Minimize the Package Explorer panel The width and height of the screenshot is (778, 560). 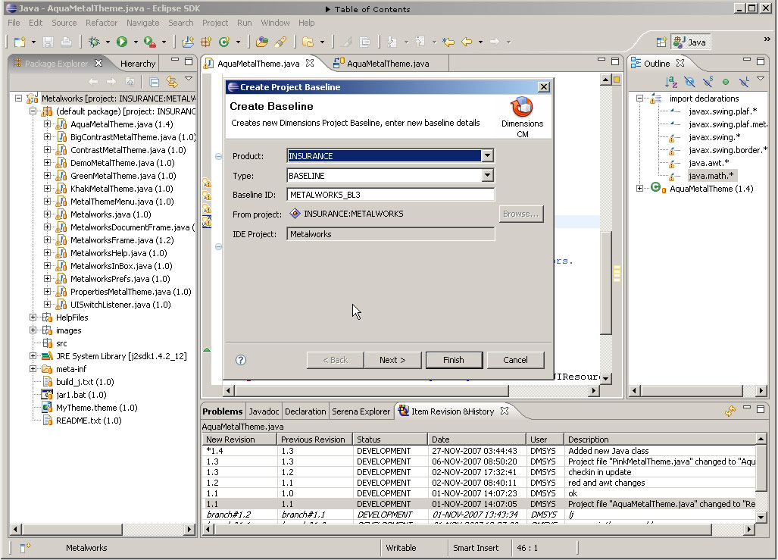[175, 60]
